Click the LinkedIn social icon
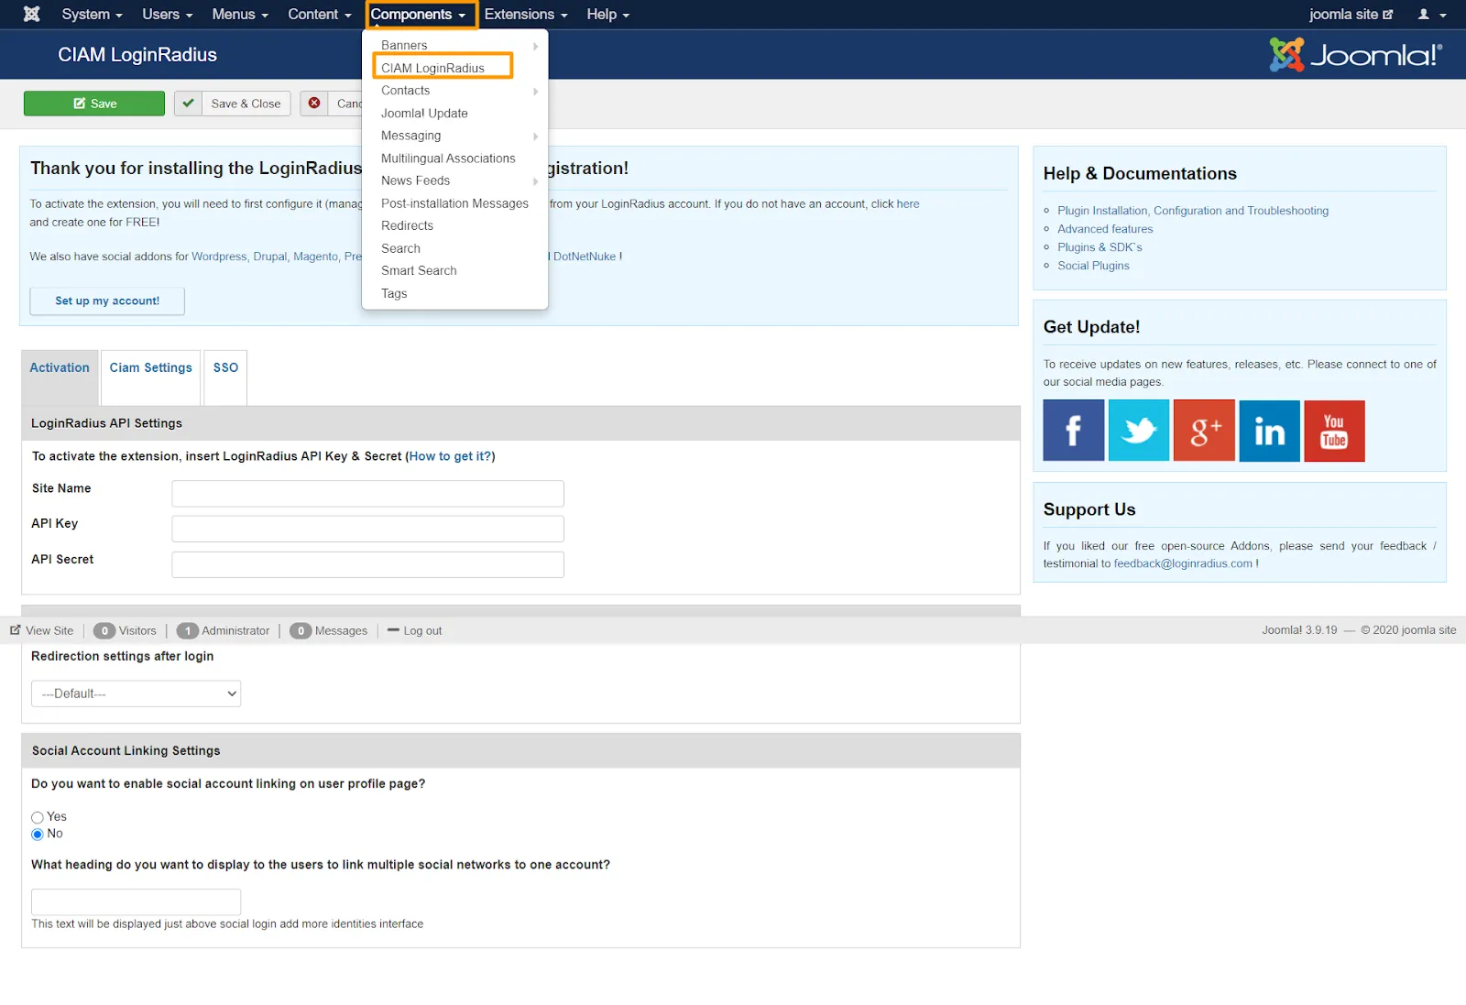 coord(1269,431)
